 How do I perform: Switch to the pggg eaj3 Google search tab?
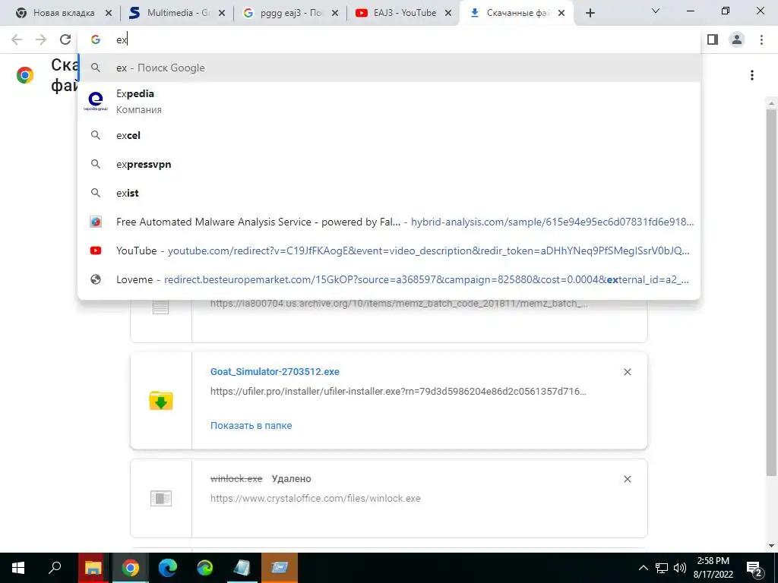click(x=290, y=13)
